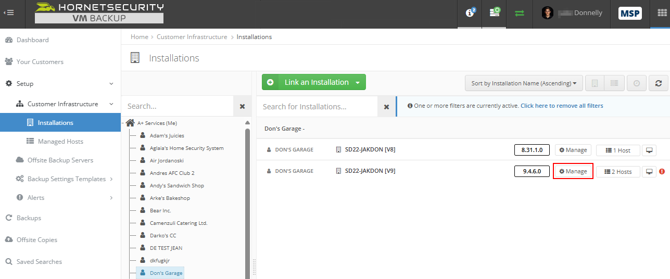Click SD22-JAKDON [V9] installation name
This screenshot has width=670, height=279.
coord(370,171)
